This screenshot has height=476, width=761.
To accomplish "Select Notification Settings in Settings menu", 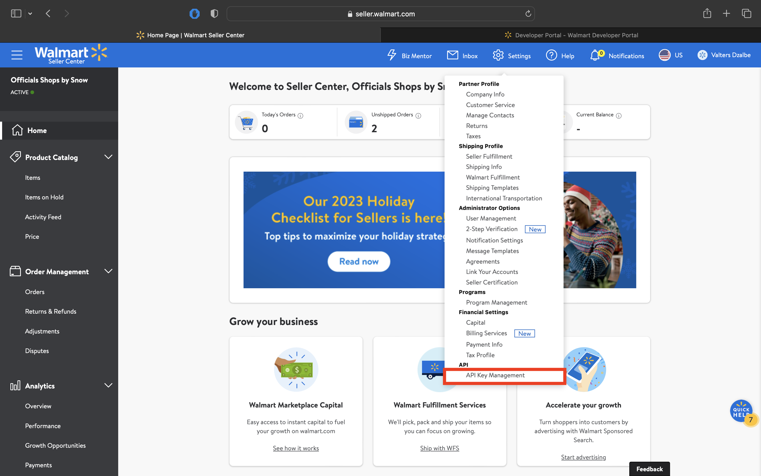I will 494,240.
